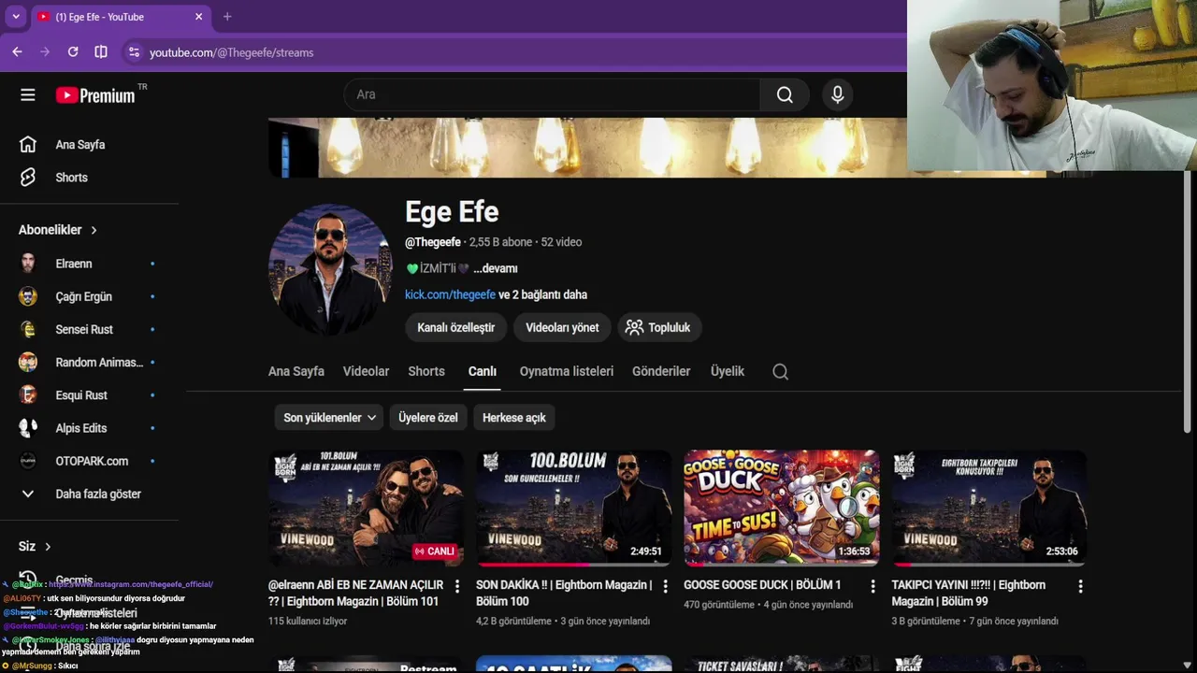Start voice search with microphone icon
Image resolution: width=1197 pixels, height=673 pixels.
(x=837, y=94)
